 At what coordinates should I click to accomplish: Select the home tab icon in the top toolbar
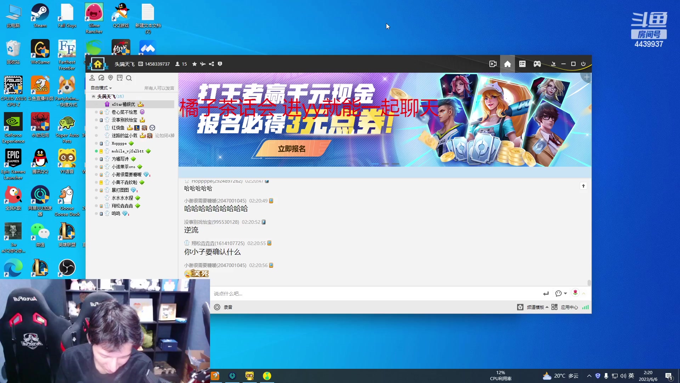click(x=508, y=64)
